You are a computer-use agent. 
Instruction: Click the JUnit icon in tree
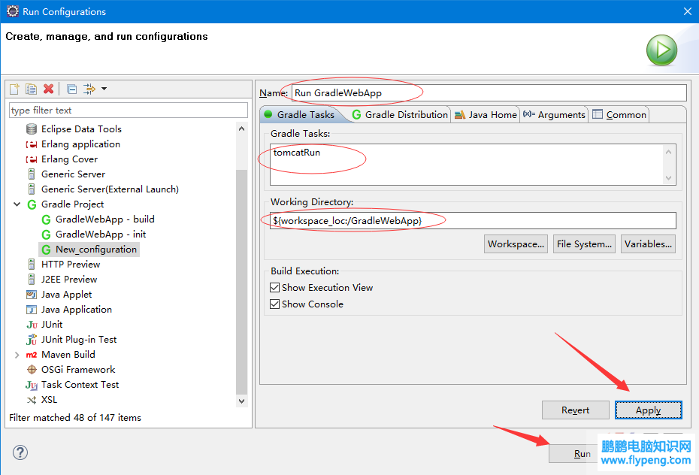point(32,325)
